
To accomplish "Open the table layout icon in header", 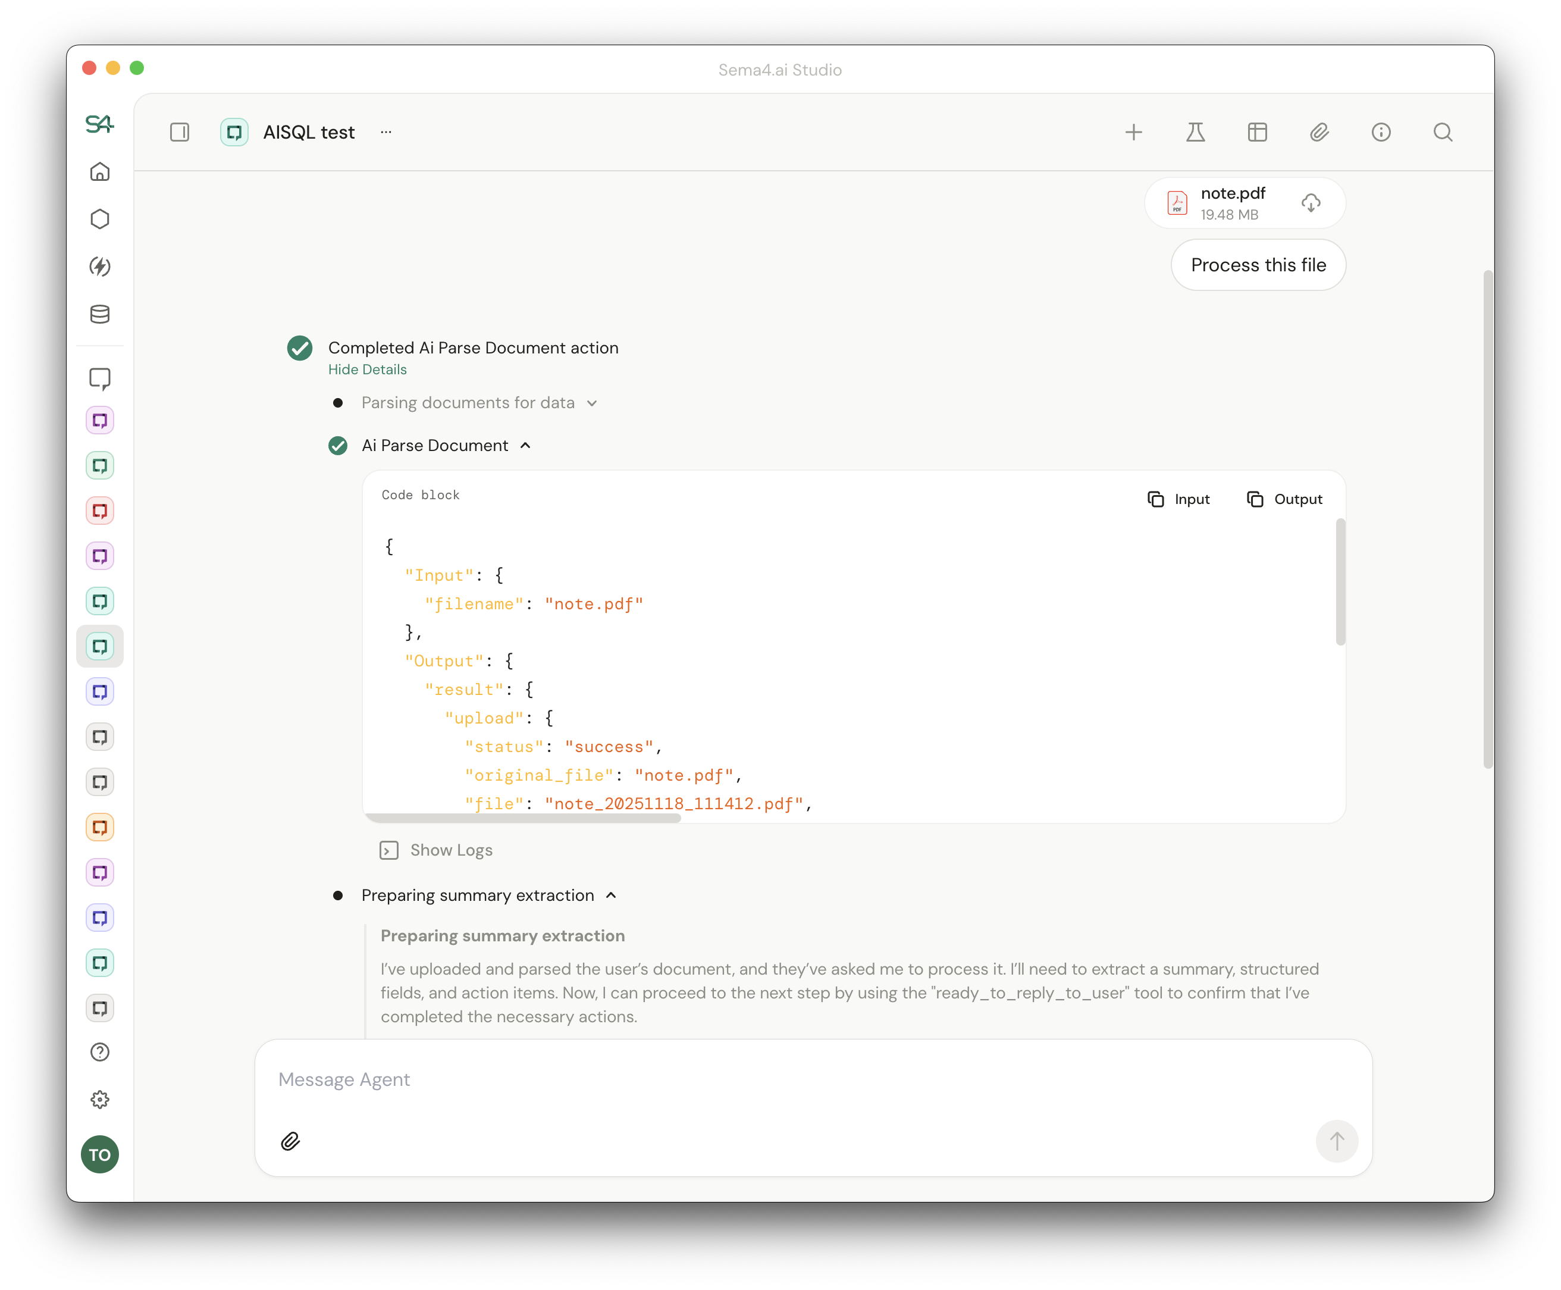I will (x=1257, y=132).
